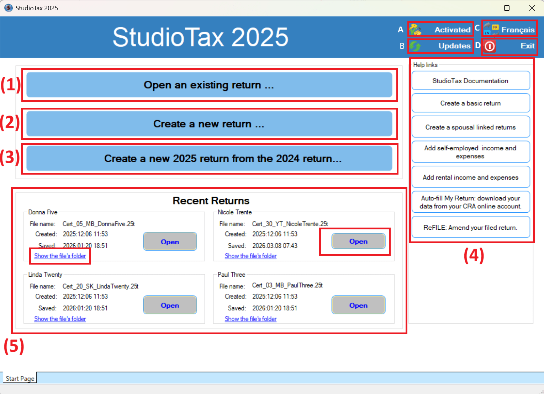544x394 pixels.
Task: Click the red Exit power icon
Action: pos(490,46)
